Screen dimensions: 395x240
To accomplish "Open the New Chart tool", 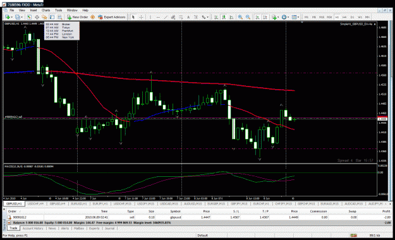I will [x=8, y=17].
